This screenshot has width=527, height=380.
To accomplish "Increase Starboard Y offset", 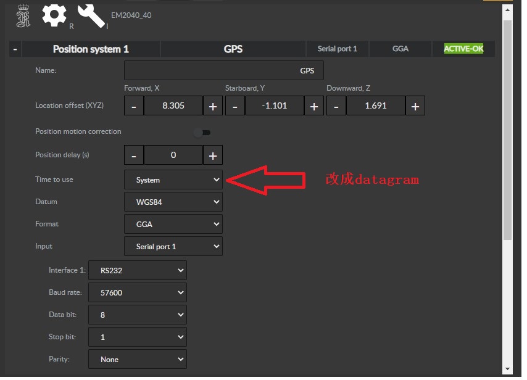I will (314, 106).
